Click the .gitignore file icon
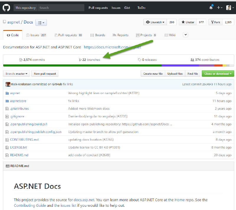This screenshot has height=210, width=236. tap(7, 116)
